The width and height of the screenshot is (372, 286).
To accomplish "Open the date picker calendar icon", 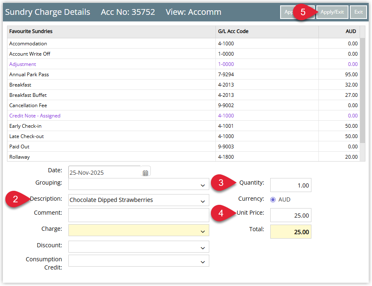I will [x=145, y=173].
